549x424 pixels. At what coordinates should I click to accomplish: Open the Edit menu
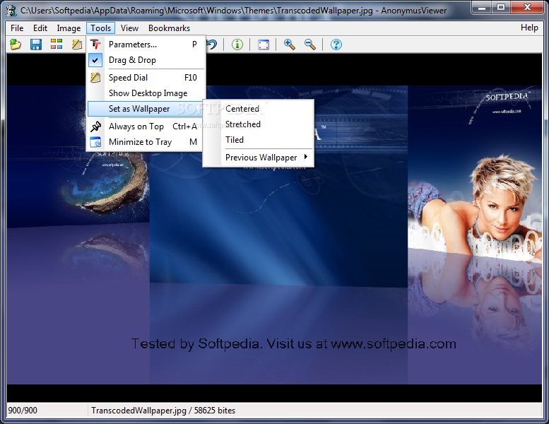tap(40, 28)
